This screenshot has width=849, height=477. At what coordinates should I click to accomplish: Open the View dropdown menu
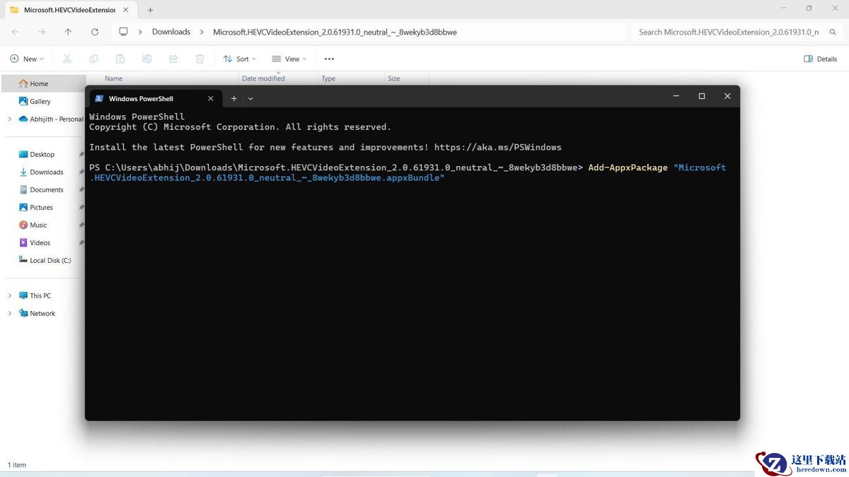289,59
